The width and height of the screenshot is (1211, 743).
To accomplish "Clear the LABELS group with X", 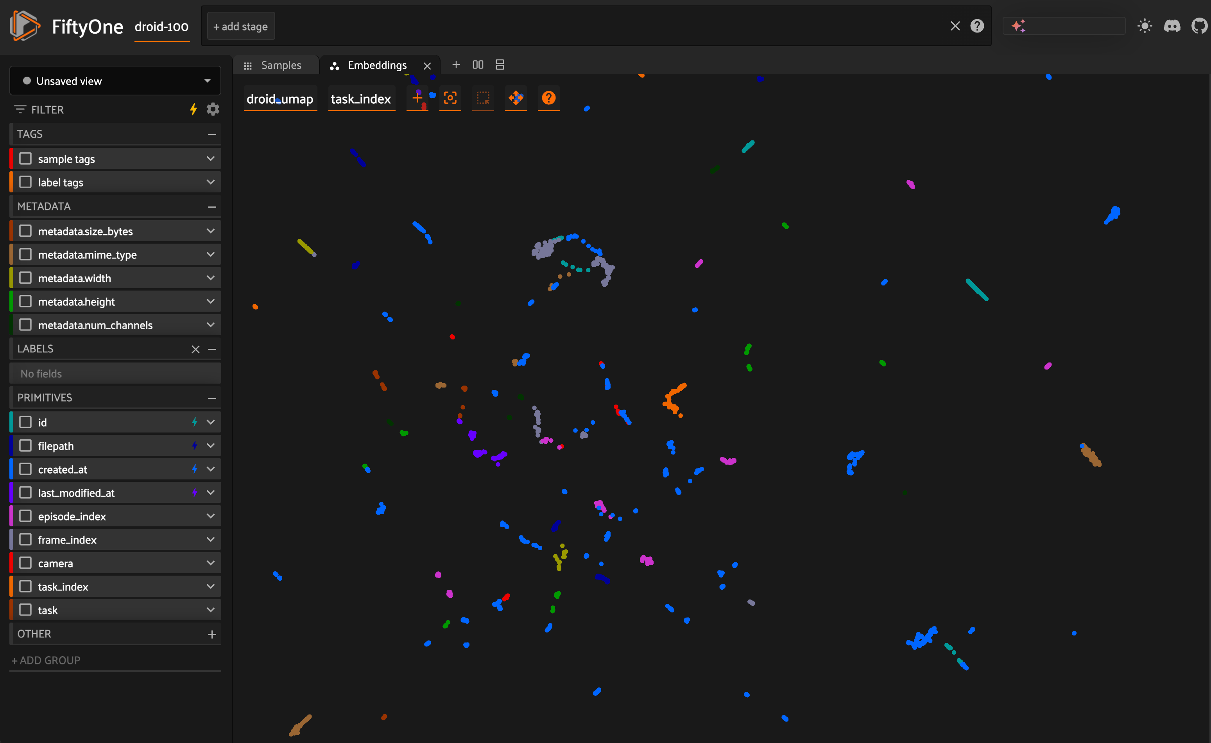I will tap(195, 349).
